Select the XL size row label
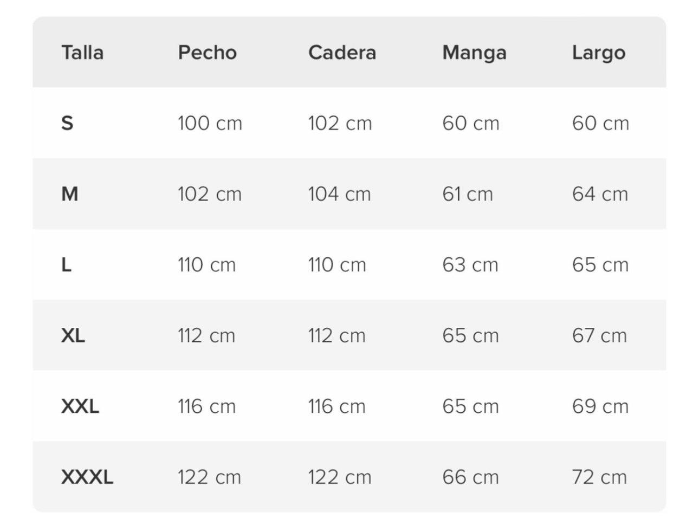The image size is (699, 525). pyautogui.click(x=73, y=336)
